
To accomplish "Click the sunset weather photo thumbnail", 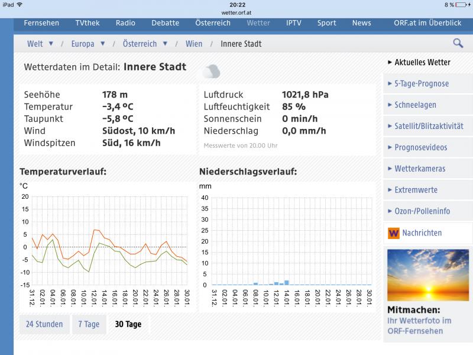I will 428,275.
